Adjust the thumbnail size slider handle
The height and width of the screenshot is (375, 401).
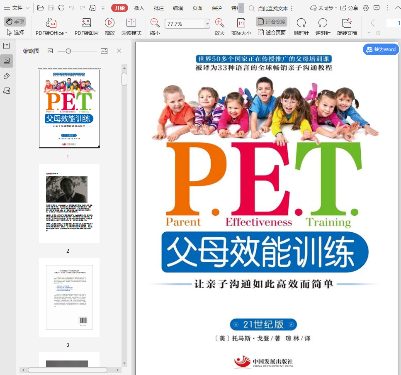point(68,51)
